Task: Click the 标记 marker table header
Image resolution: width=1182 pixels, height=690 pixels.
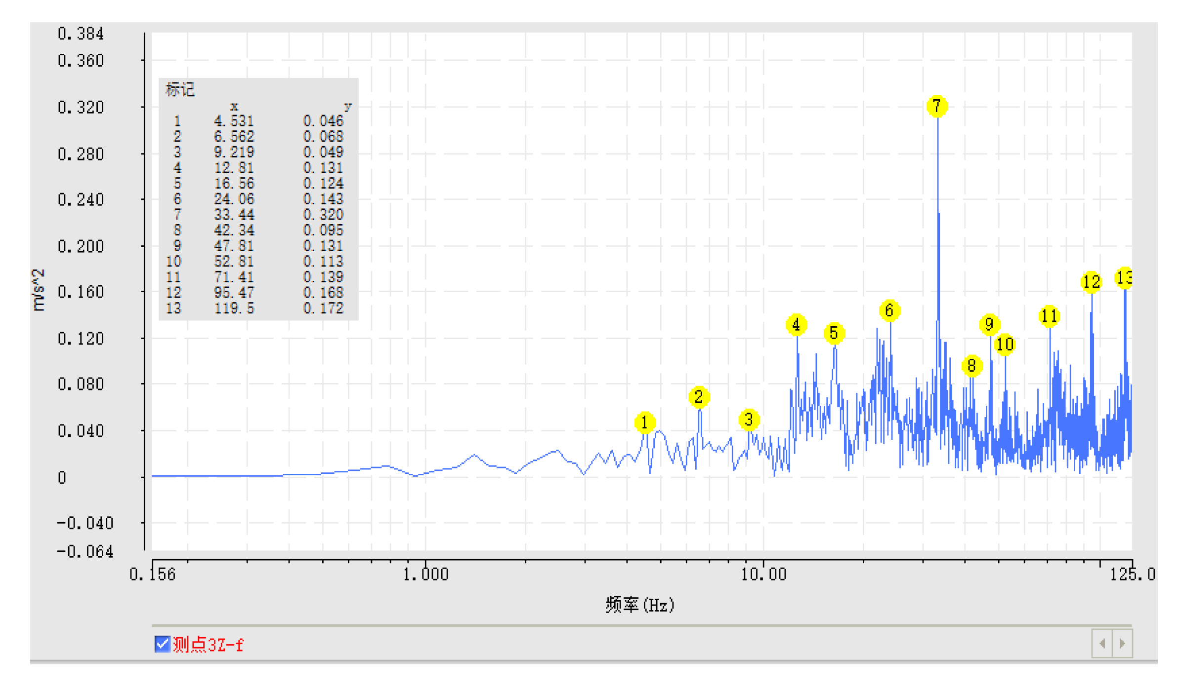Action: pos(180,90)
